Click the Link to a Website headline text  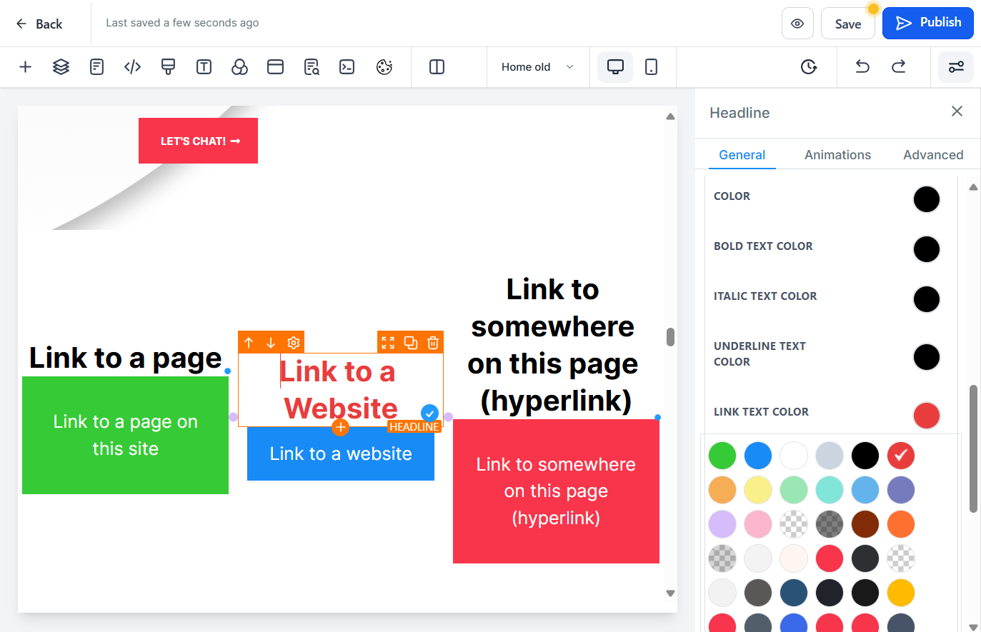339,390
